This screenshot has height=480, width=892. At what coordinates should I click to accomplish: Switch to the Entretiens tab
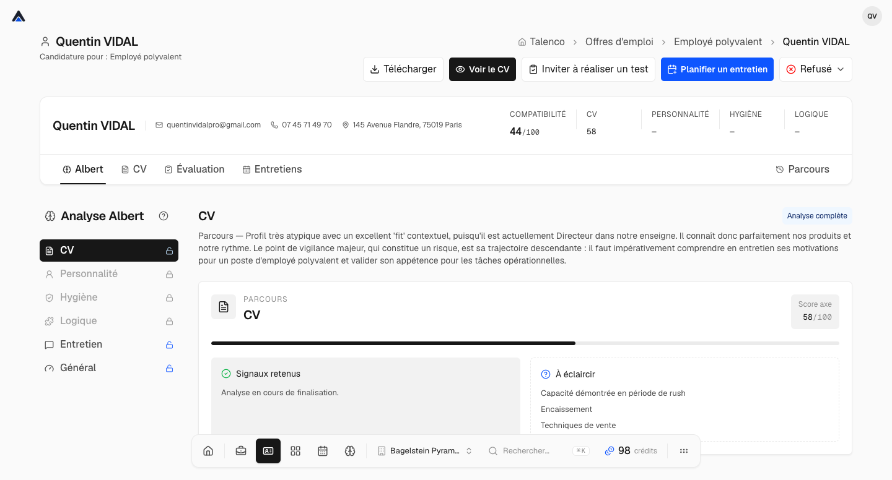coord(272,169)
